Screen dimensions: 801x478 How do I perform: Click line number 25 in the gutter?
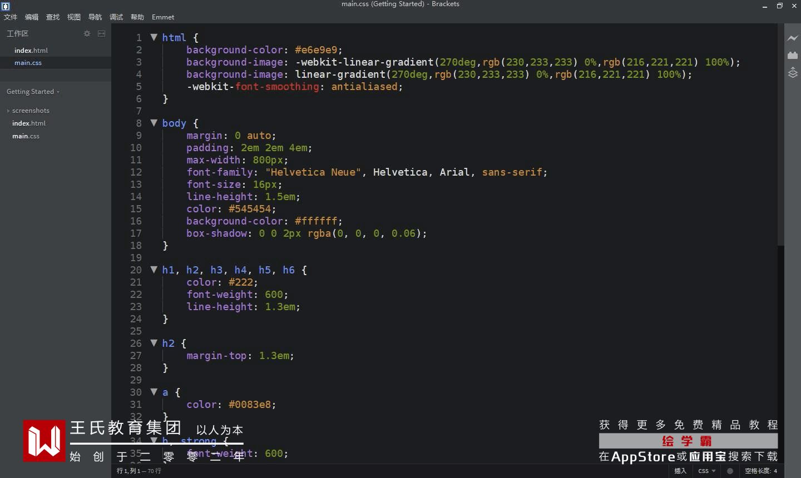(136, 331)
